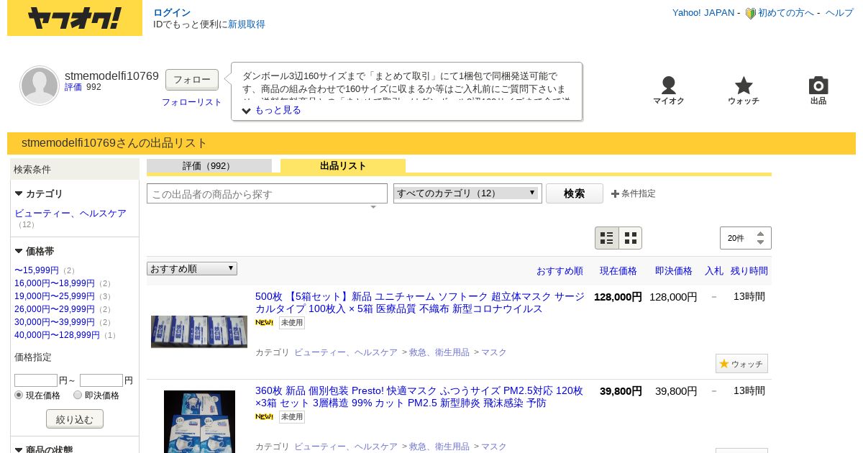This screenshot has width=863, height=453.
Task: Sort by 即決価格 column header
Action: (674, 271)
